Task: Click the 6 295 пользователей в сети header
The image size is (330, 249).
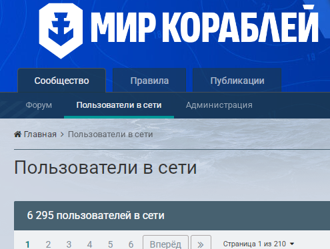Action: click(x=96, y=216)
